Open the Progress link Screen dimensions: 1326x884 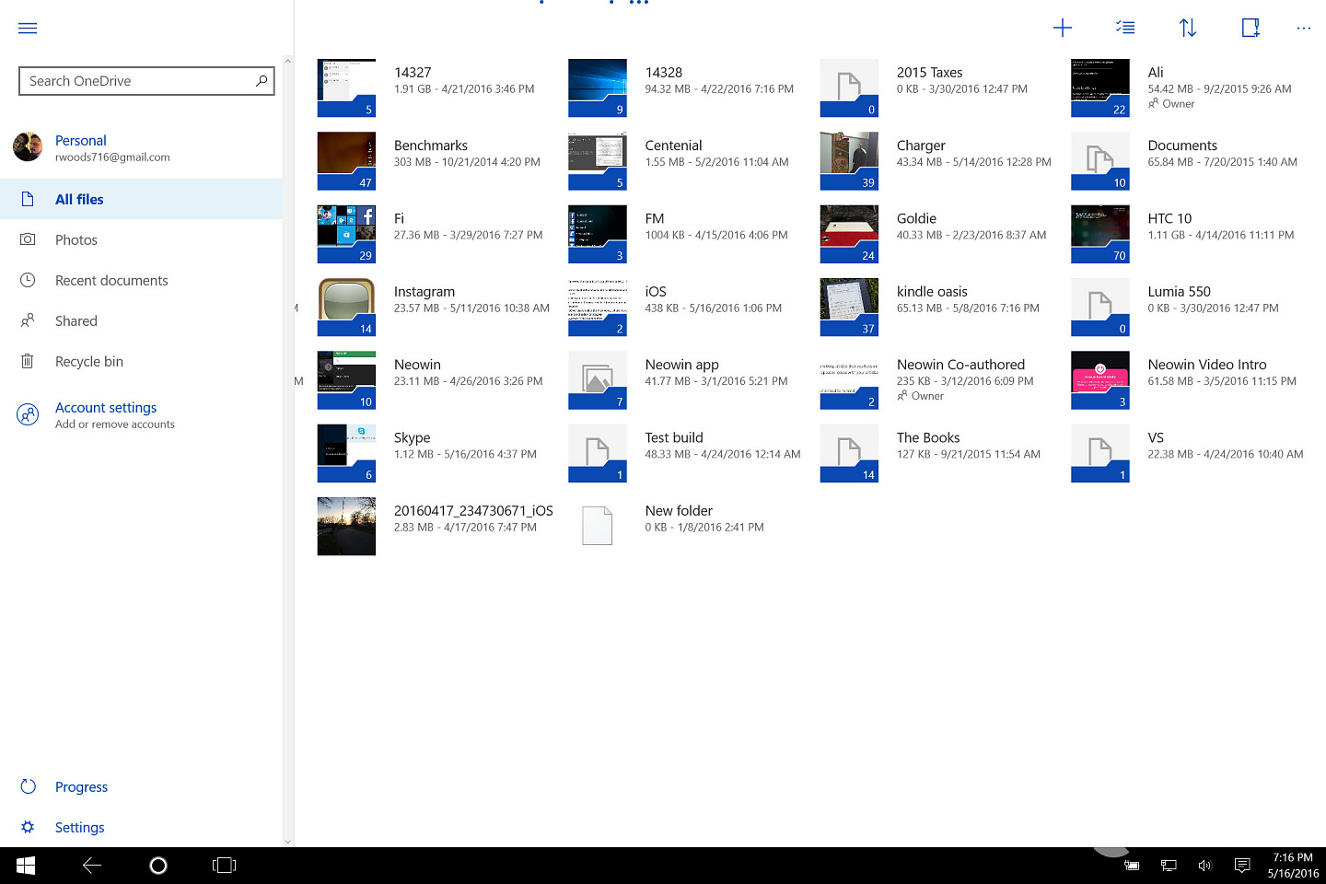tap(81, 787)
